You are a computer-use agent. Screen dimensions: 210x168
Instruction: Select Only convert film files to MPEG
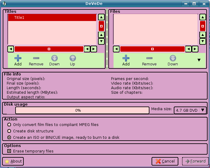click(x=9, y=124)
